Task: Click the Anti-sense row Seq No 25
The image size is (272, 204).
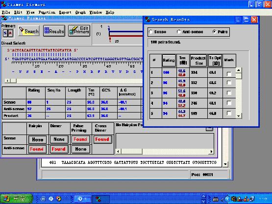Action: click(x=49, y=109)
